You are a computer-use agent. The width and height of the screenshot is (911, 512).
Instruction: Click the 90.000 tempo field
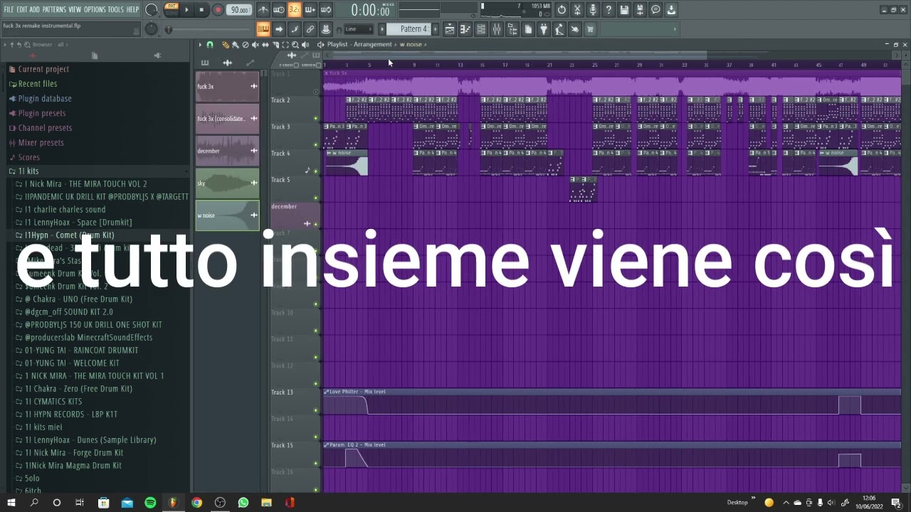click(x=240, y=10)
